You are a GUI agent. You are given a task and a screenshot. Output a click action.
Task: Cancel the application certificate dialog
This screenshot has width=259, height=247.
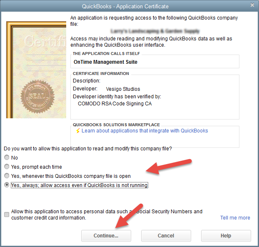coord(166,236)
